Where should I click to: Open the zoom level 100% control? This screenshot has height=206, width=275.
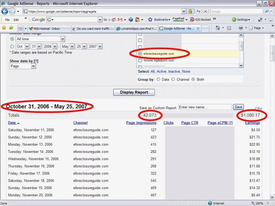pyautogui.click(x=259, y=203)
